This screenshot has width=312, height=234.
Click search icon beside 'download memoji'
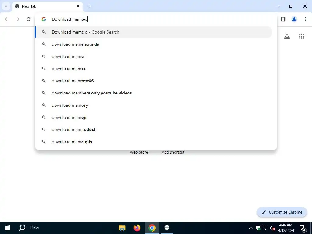click(44, 117)
